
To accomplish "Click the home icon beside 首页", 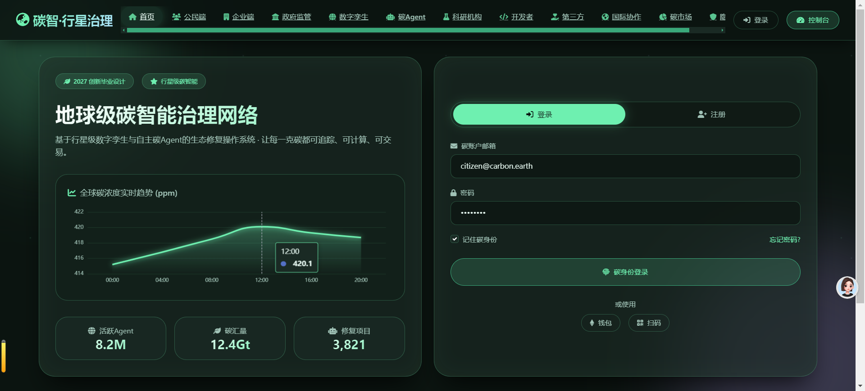I will 132,17.
